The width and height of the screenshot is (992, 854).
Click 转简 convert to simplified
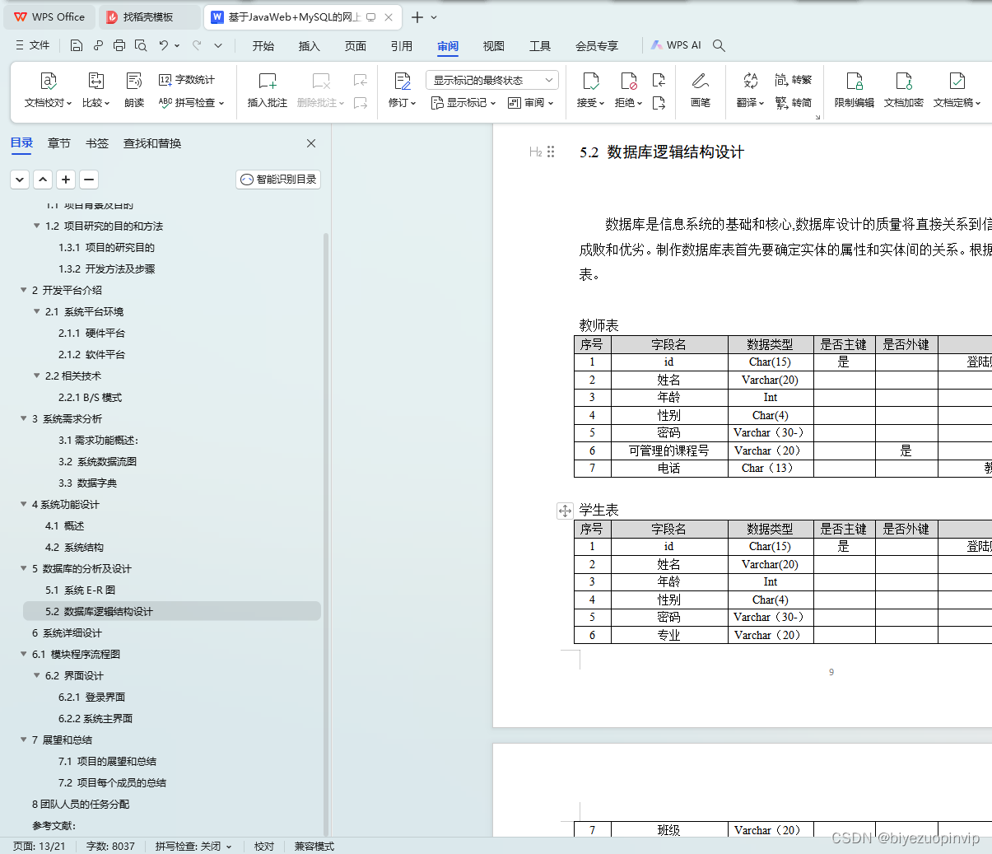click(794, 103)
